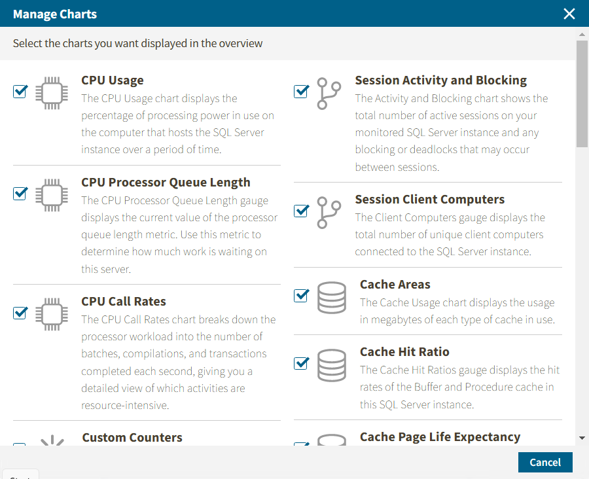This screenshot has height=479, width=589.
Task: Uncheck the Cache Areas checkbox
Action: click(301, 296)
